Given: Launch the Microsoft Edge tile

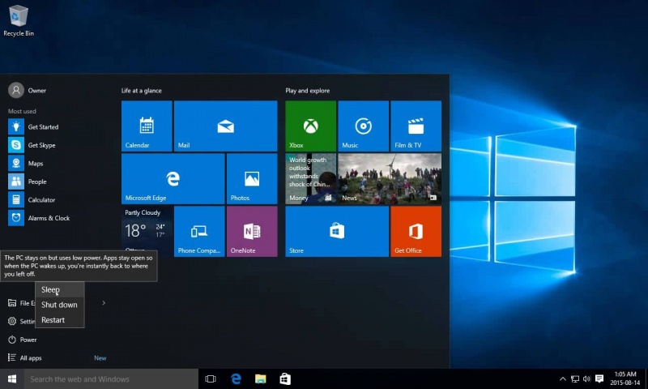Looking at the screenshot, I should click(x=173, y=178).
